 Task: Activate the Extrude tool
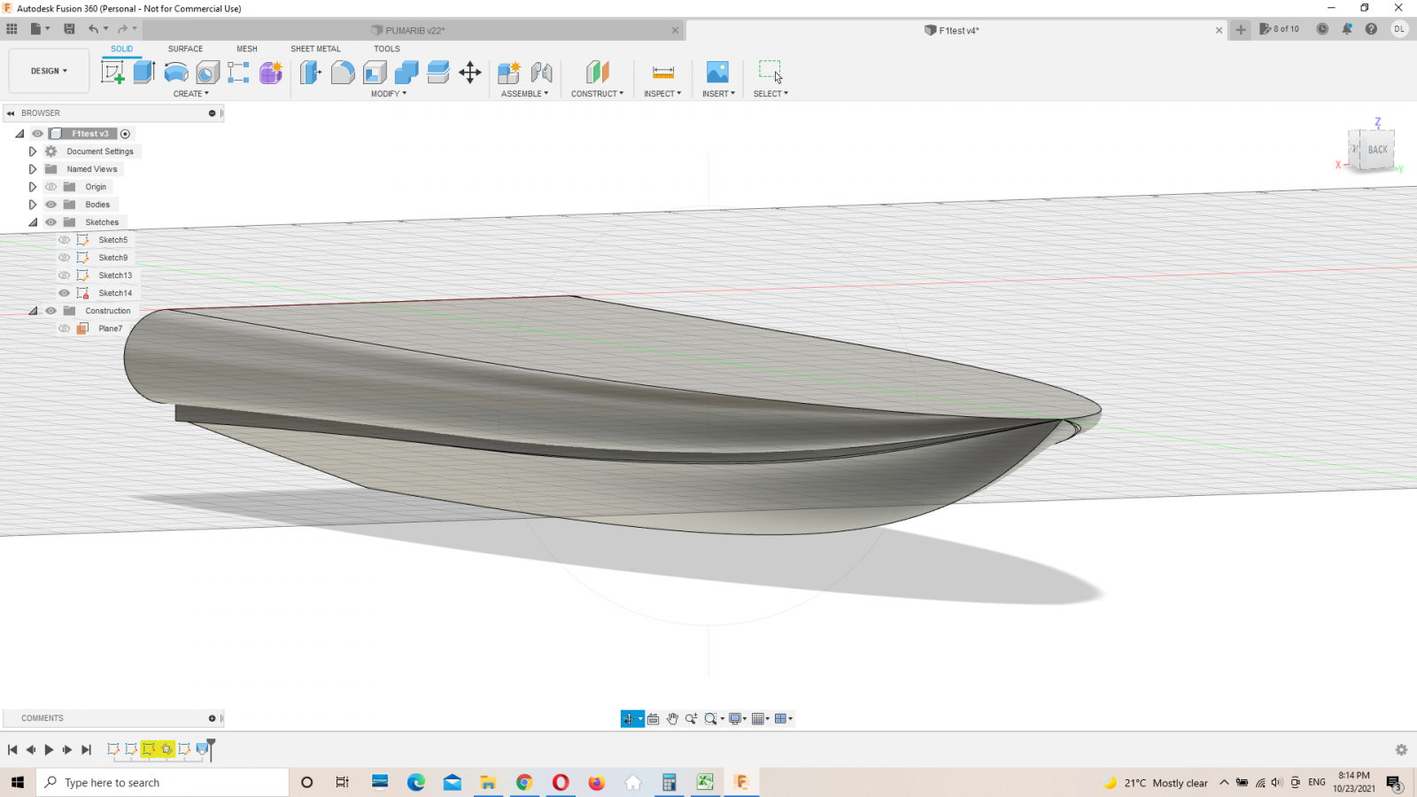144,73
